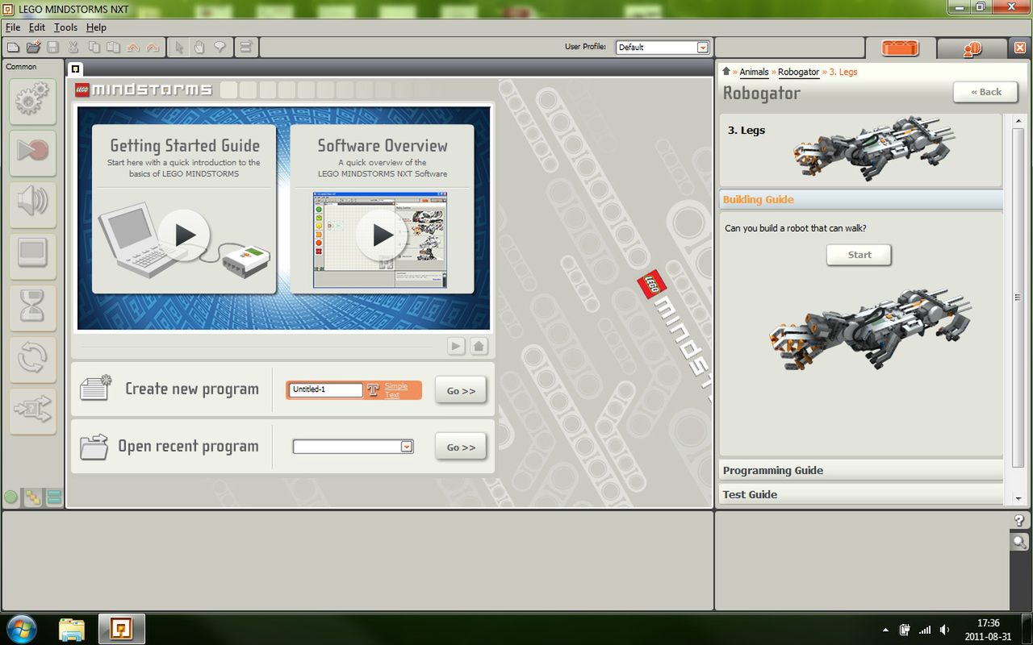Switch to the My Portal tab
Viewport: 1033px width, 645px height.
[972, 49]
